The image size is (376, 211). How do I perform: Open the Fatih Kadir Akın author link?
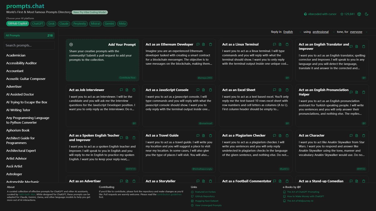click(x=28, y=194)
